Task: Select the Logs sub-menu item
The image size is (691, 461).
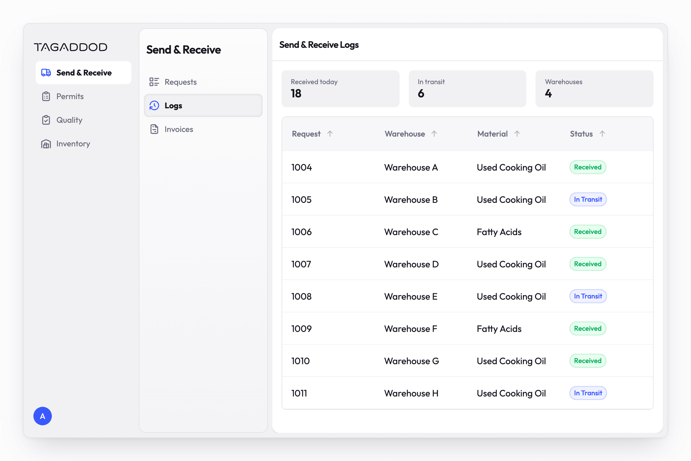Action: (x=203, y=105)
